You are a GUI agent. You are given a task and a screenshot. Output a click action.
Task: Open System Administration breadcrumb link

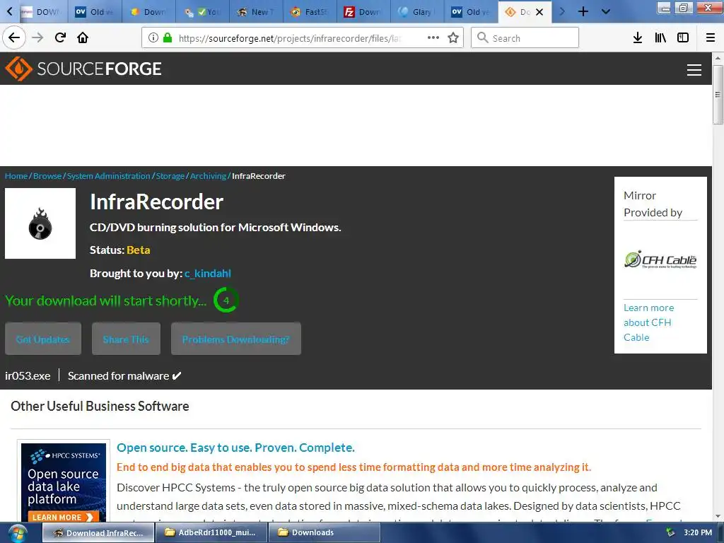[108, 176]
